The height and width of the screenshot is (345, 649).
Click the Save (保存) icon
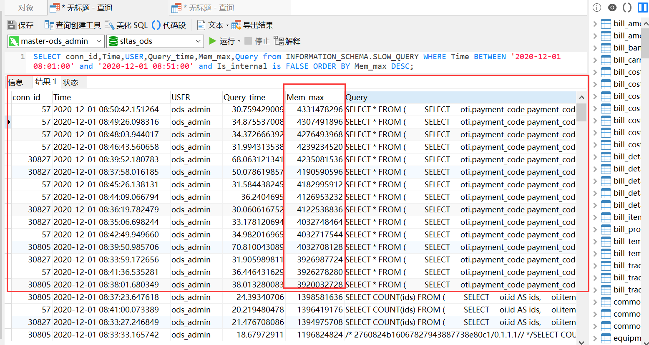(x=12, y=25)
